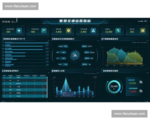Click the 智慧交通运营指标 dashboard title

pyautogui.click(x=75, y=21)
